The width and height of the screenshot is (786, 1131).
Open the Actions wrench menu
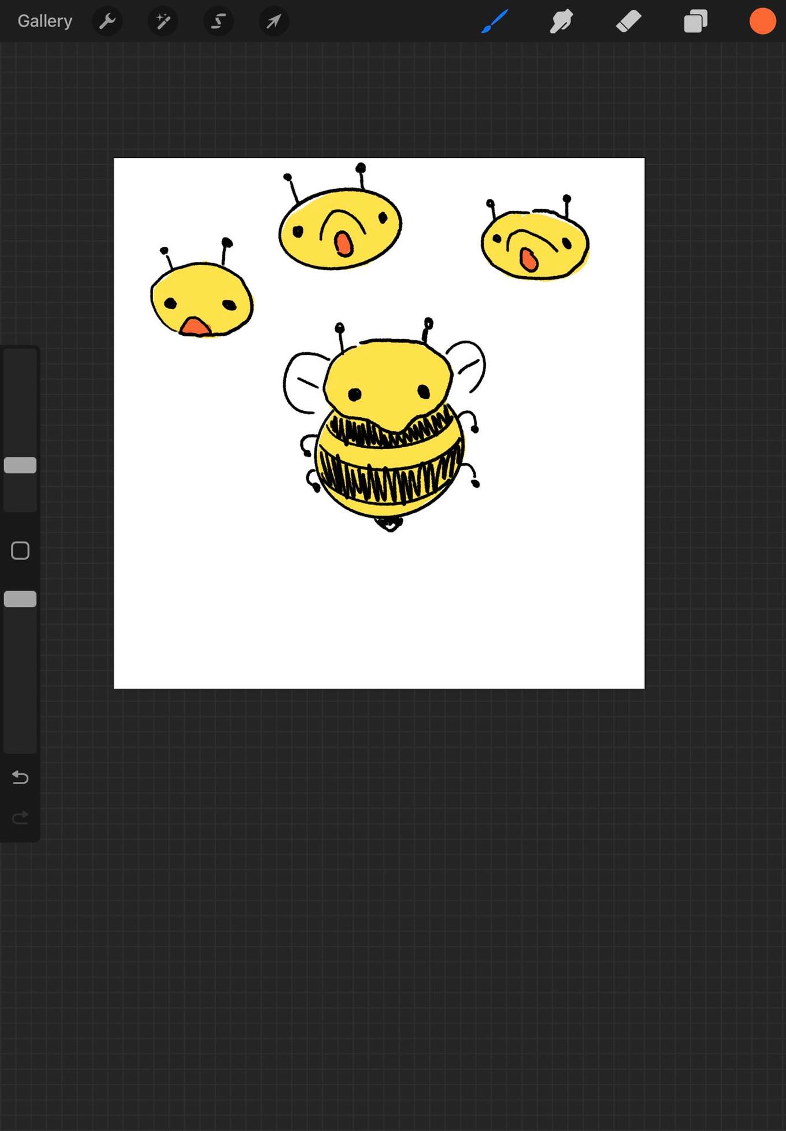pyautogui.click(x=107, y=21)
